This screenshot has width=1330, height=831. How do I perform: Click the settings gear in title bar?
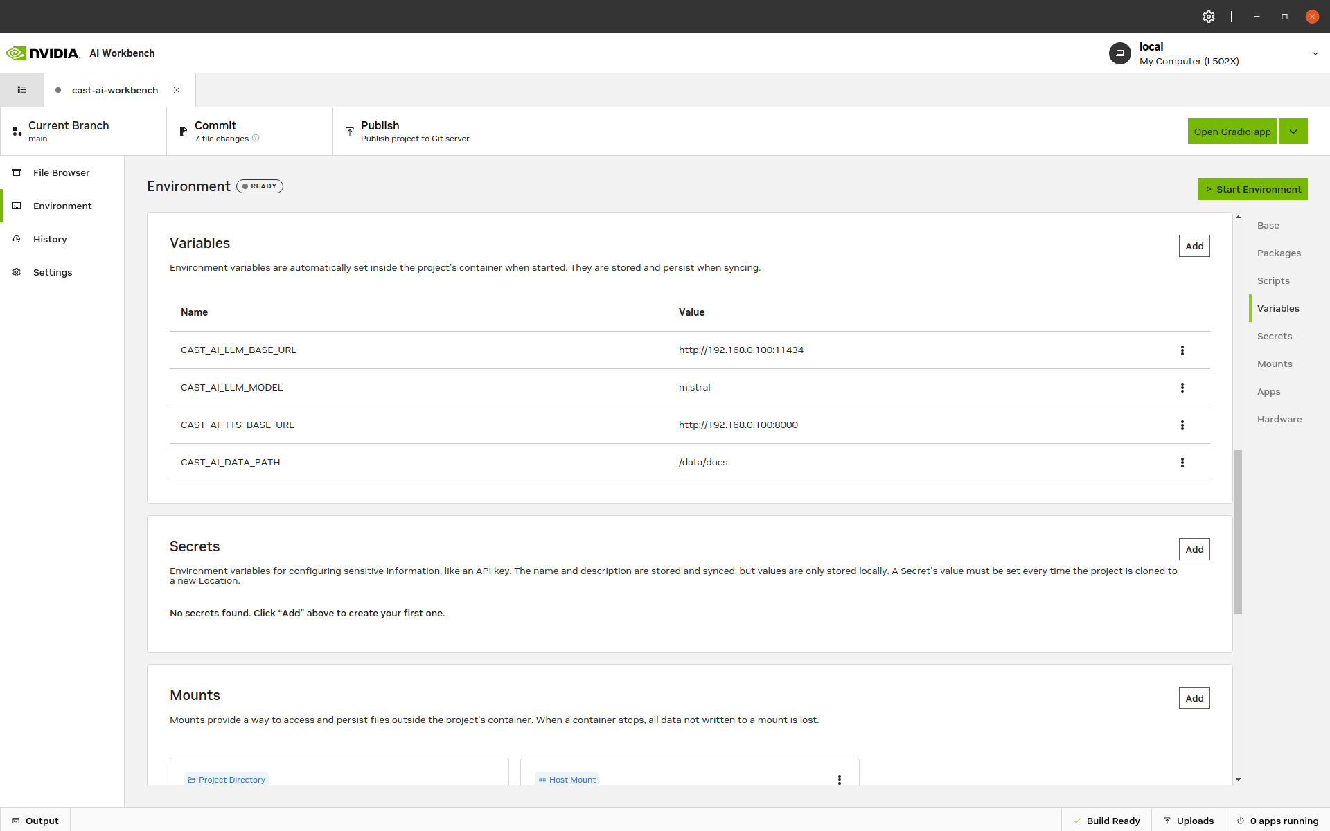(x=1208, y=17)
